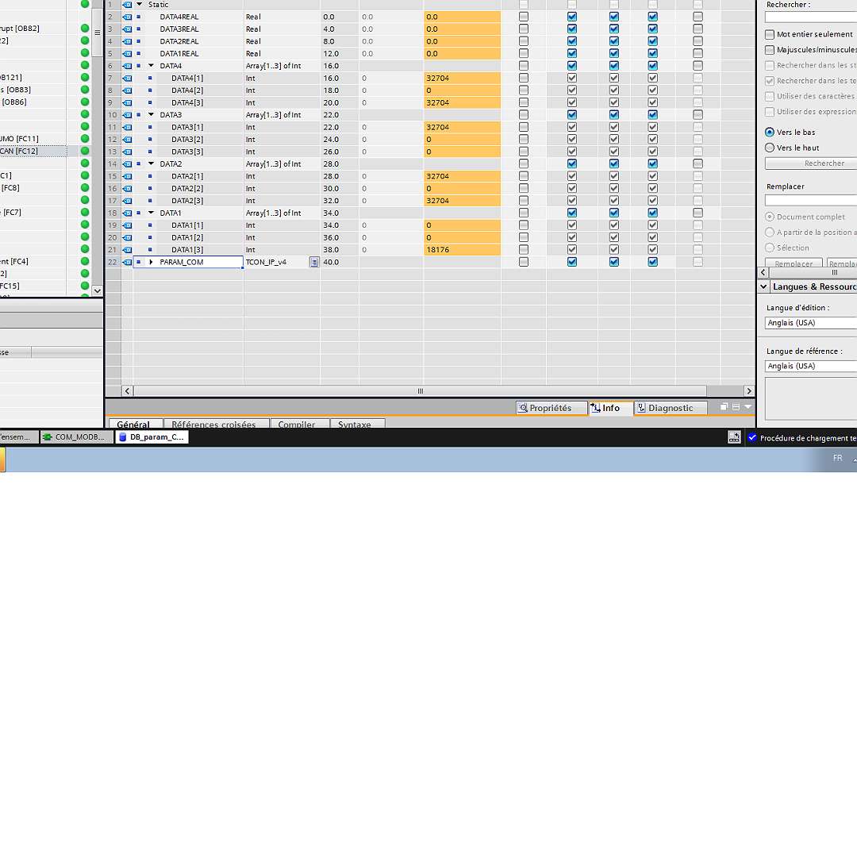The width and height of the screenshot is (857, 857).
Task: Click into the Rechercher text field
Action: tap(810, 17)
